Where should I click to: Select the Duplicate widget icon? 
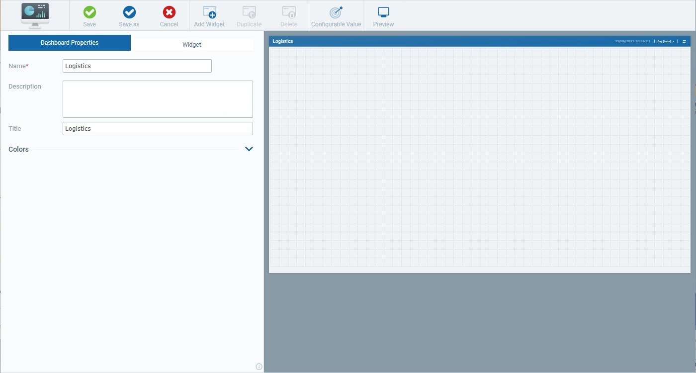click(x=249, y=15)
